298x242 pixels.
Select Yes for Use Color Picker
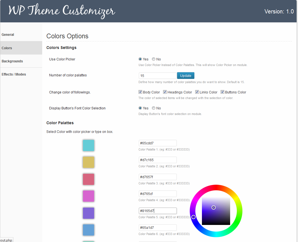(140, 59)
